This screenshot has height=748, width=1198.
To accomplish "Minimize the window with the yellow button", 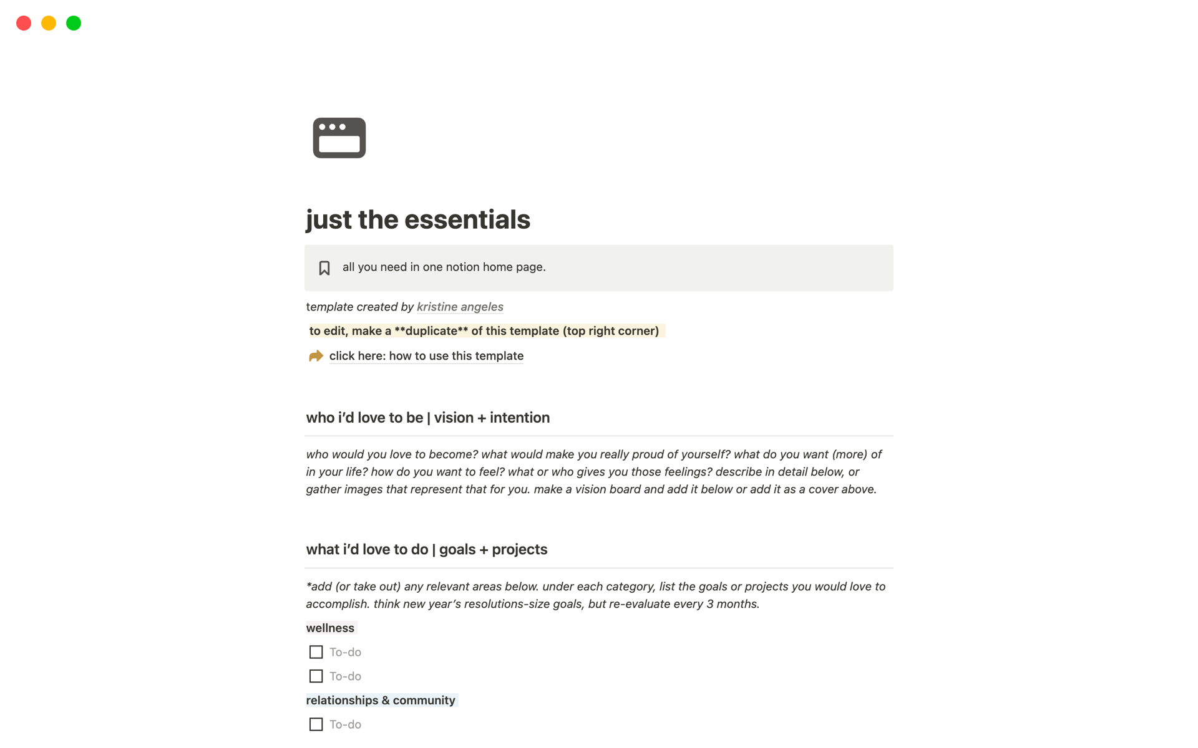I will [49, 23].
